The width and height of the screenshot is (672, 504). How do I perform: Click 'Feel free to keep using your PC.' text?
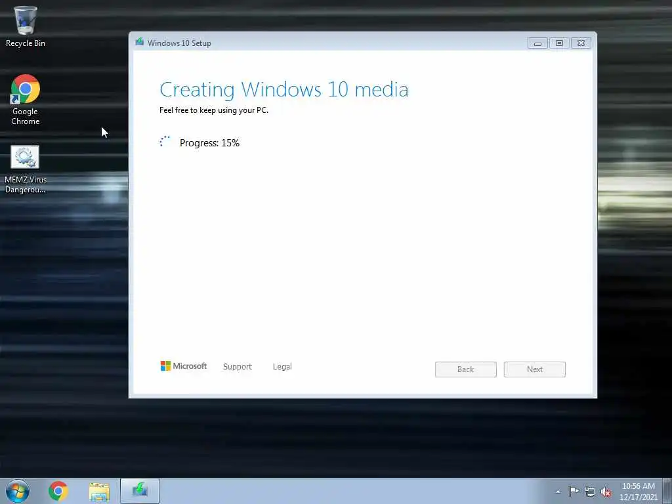point(214,110)
